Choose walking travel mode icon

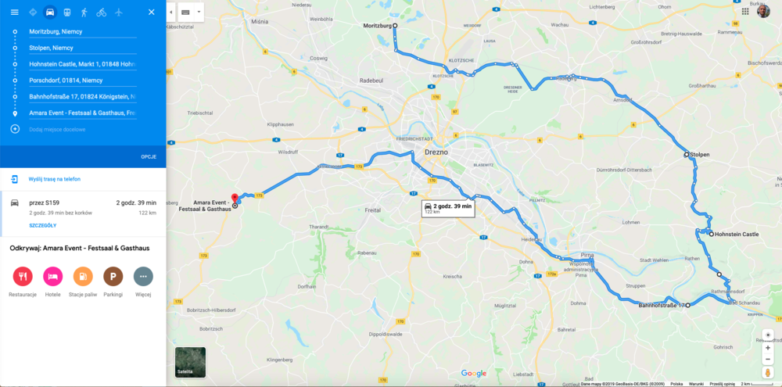click(x=84, y=12)
